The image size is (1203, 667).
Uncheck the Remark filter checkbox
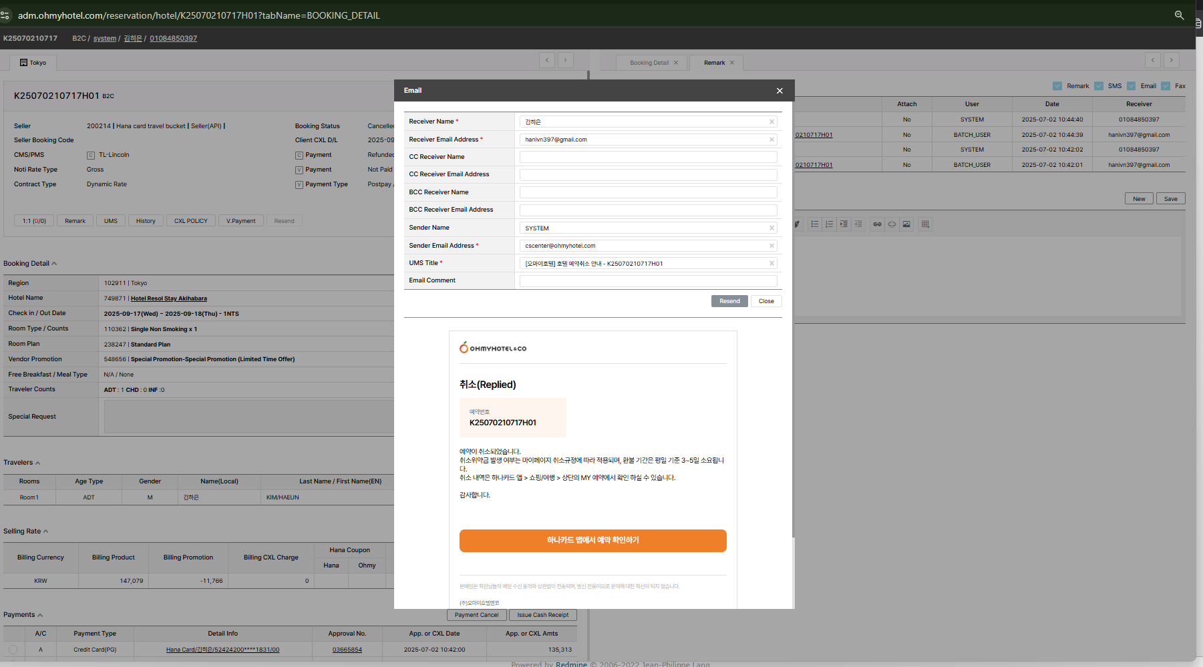(x=1057, y=86)
